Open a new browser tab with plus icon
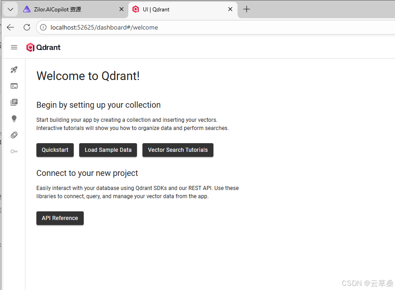The width and height of the screenshot is (395, 290). point(247,9)
